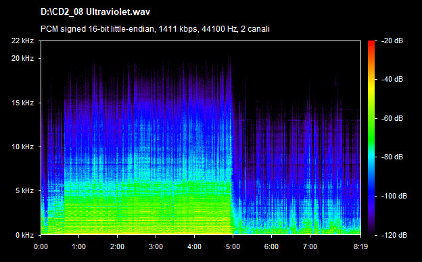
Task: Click the 8:19 end time label
Action: click(x=360, y=246)
